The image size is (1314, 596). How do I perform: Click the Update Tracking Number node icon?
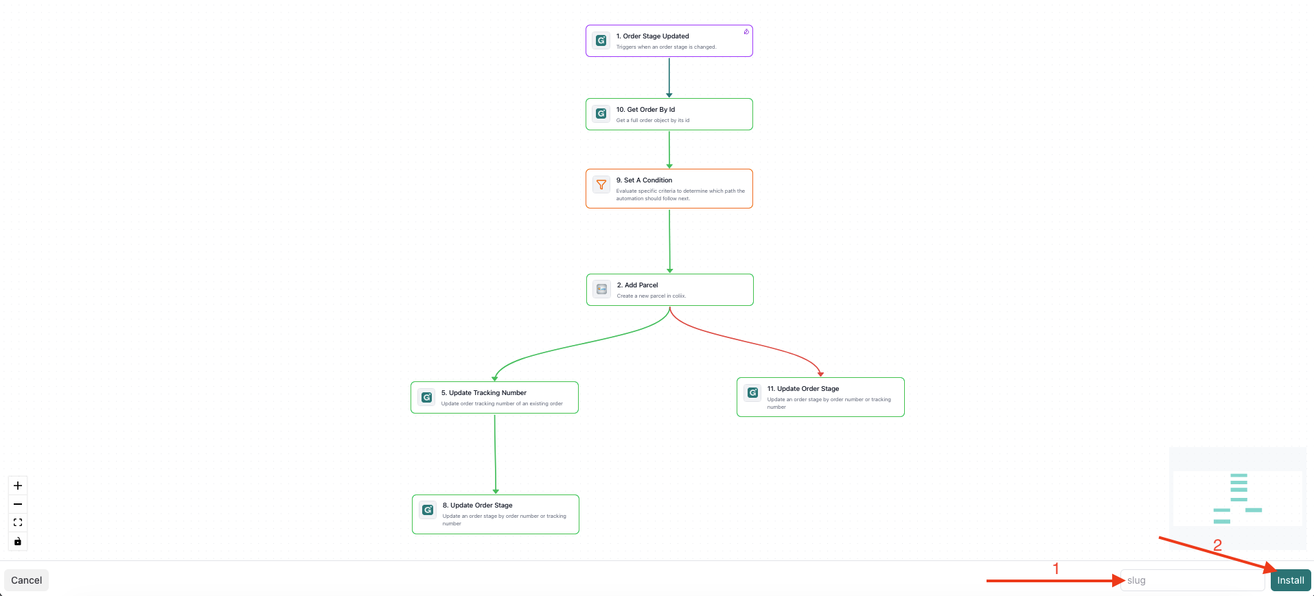click(426, 397)
